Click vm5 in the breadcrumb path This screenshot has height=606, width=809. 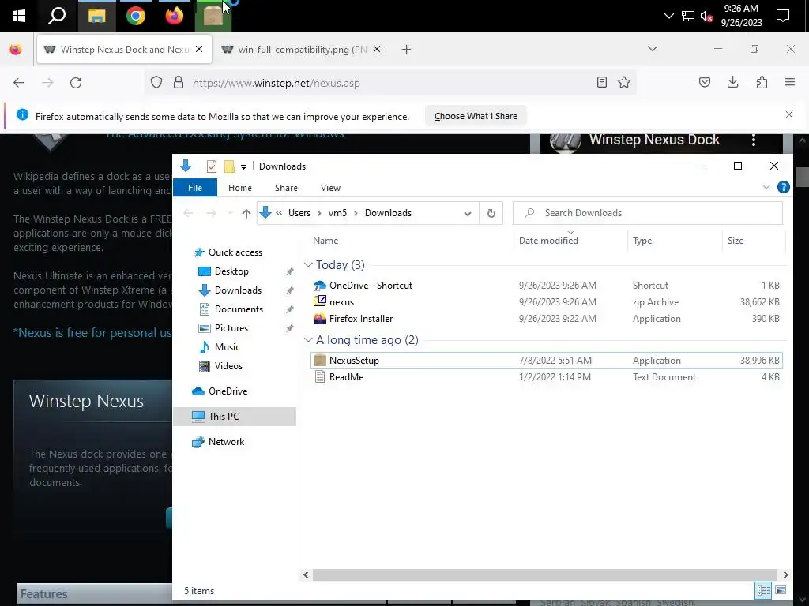(x=337, y=213)
